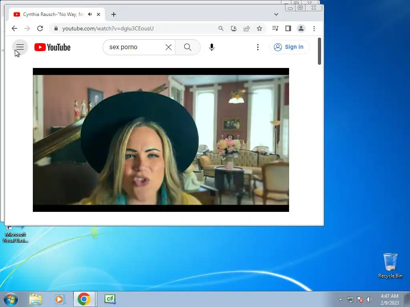The width and height of the screenshot is (410, 307).
Task: Reload the page
Action: tap(40, 28)
